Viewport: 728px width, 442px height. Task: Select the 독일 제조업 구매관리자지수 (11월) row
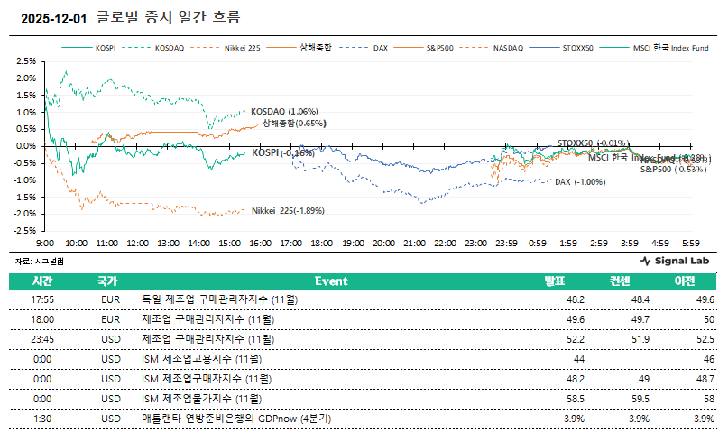click(x=220, y=299)
